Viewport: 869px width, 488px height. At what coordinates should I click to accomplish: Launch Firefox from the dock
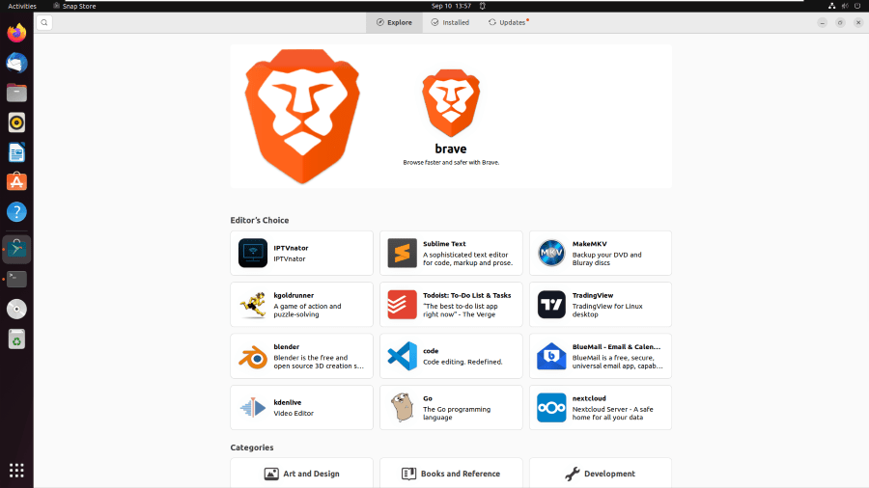(x=16, y=33)
